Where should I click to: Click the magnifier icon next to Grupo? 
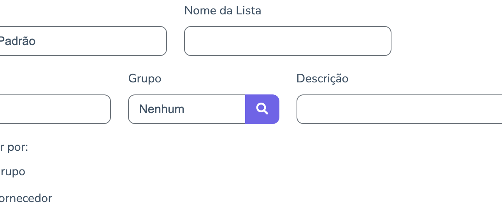(262, 109)
